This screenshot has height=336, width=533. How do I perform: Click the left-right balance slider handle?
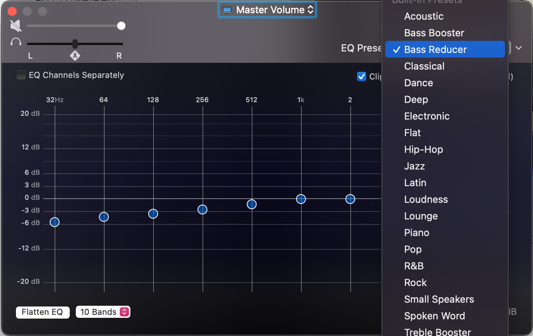click(75, 44)
